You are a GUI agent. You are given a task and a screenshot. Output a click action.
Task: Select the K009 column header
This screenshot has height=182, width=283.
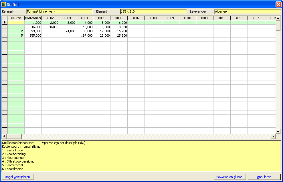pyautogui.click(x=170, y=18)
